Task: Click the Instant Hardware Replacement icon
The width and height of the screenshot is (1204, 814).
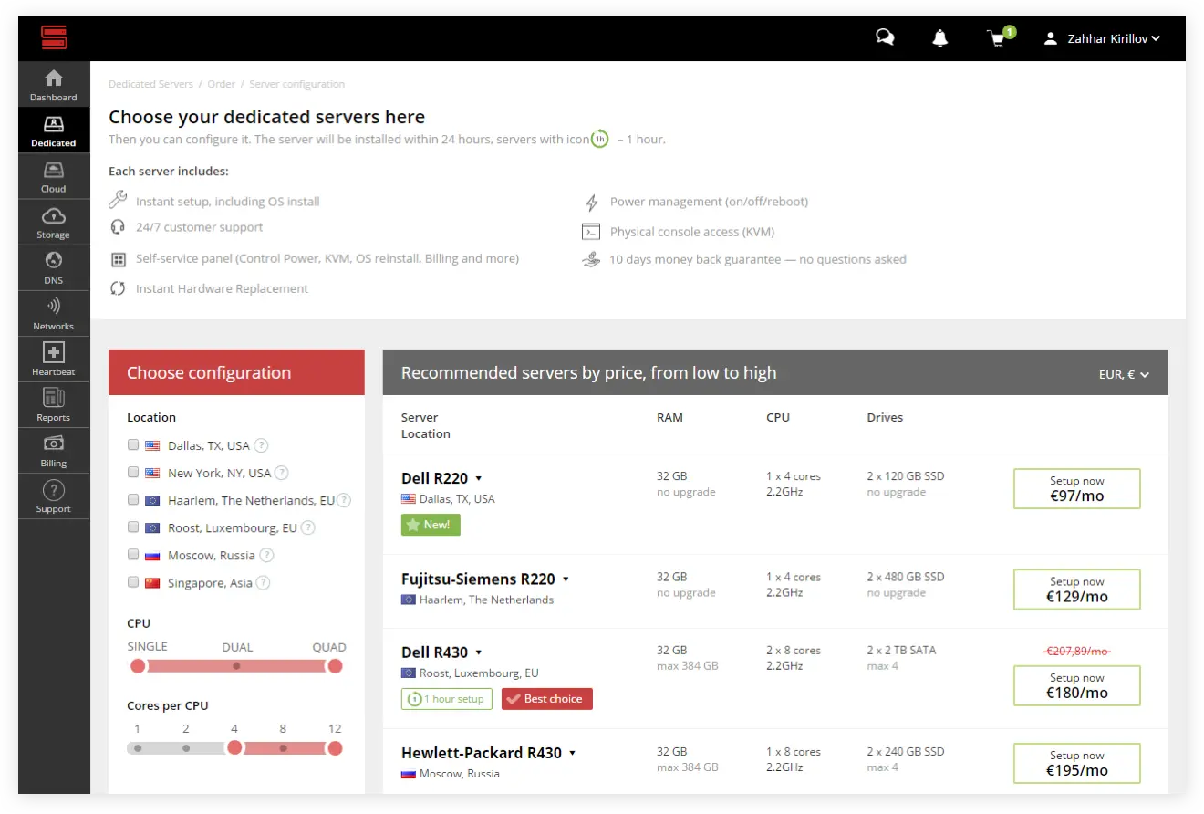Action: [x=118, y=288]
